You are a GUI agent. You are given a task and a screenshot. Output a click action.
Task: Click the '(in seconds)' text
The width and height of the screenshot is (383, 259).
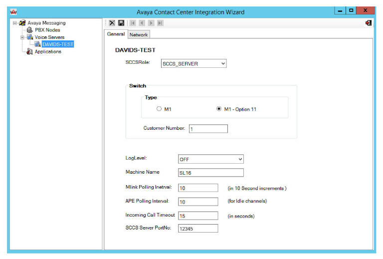(241, 216)
